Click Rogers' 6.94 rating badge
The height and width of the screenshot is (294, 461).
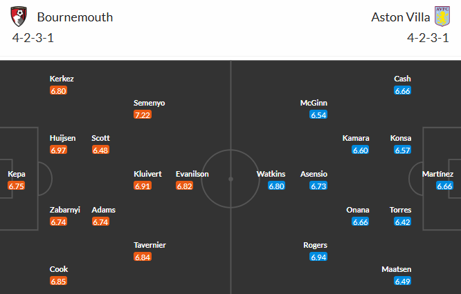point(318,257)
